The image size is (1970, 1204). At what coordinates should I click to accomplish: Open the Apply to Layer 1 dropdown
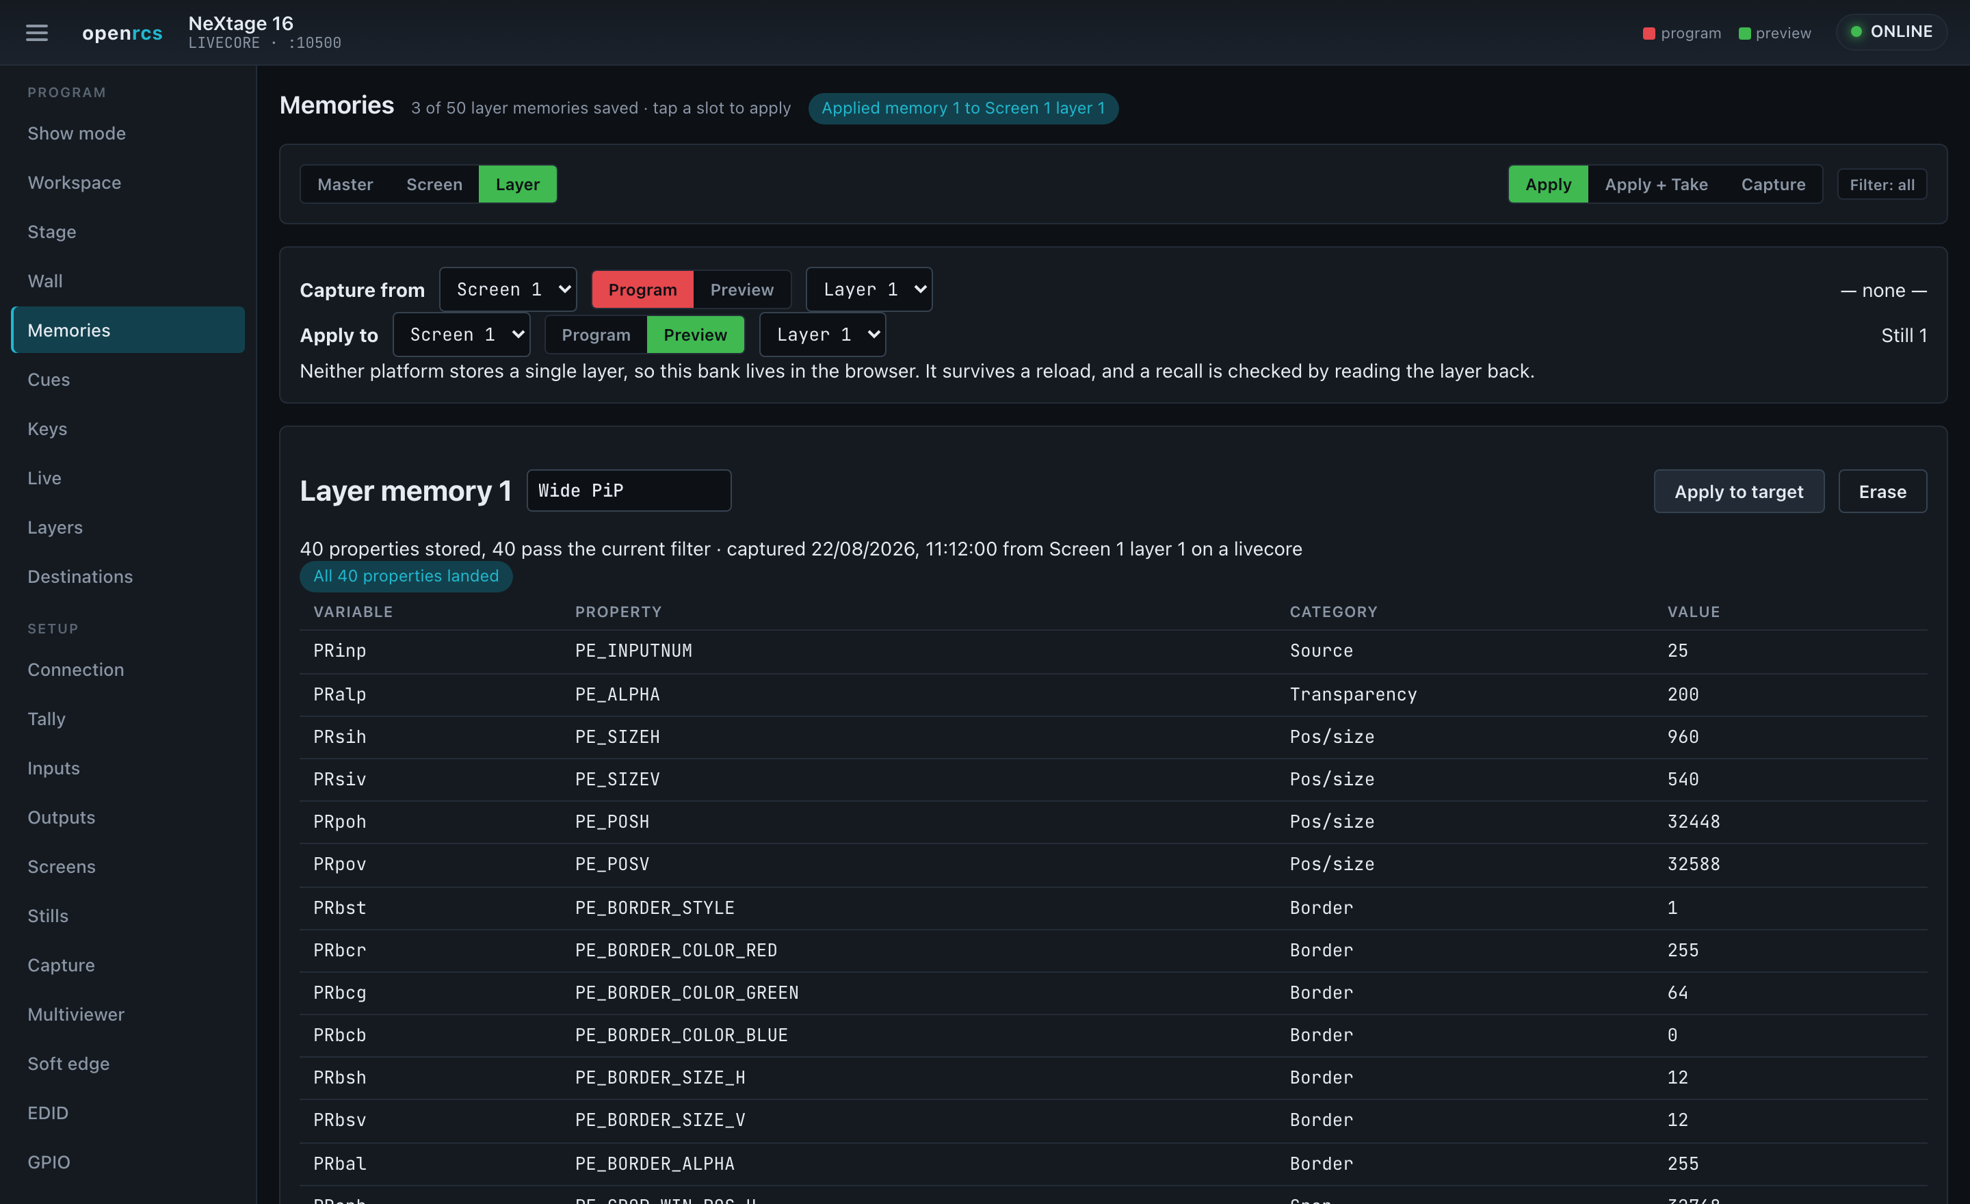pos(822,334)
